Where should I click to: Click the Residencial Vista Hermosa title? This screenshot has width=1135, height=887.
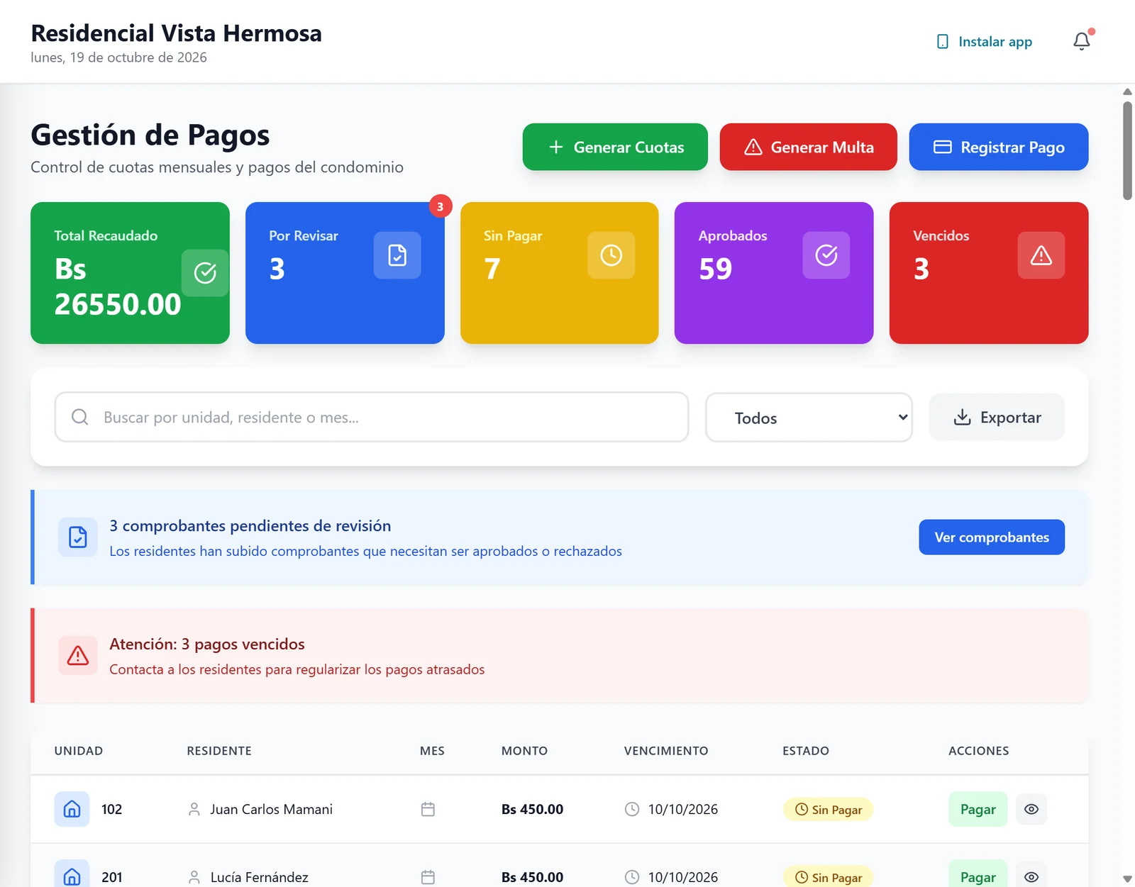pyautogui.click(x=176, y=33)
